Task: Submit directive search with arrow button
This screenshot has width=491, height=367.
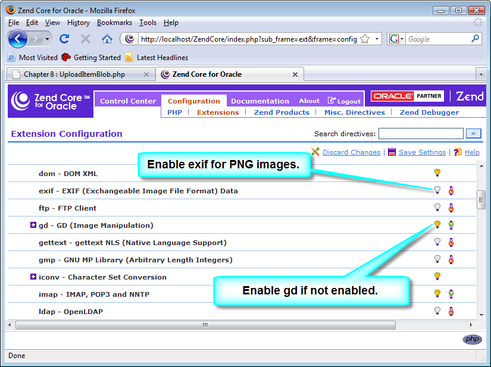Action: tap(474, 134)
